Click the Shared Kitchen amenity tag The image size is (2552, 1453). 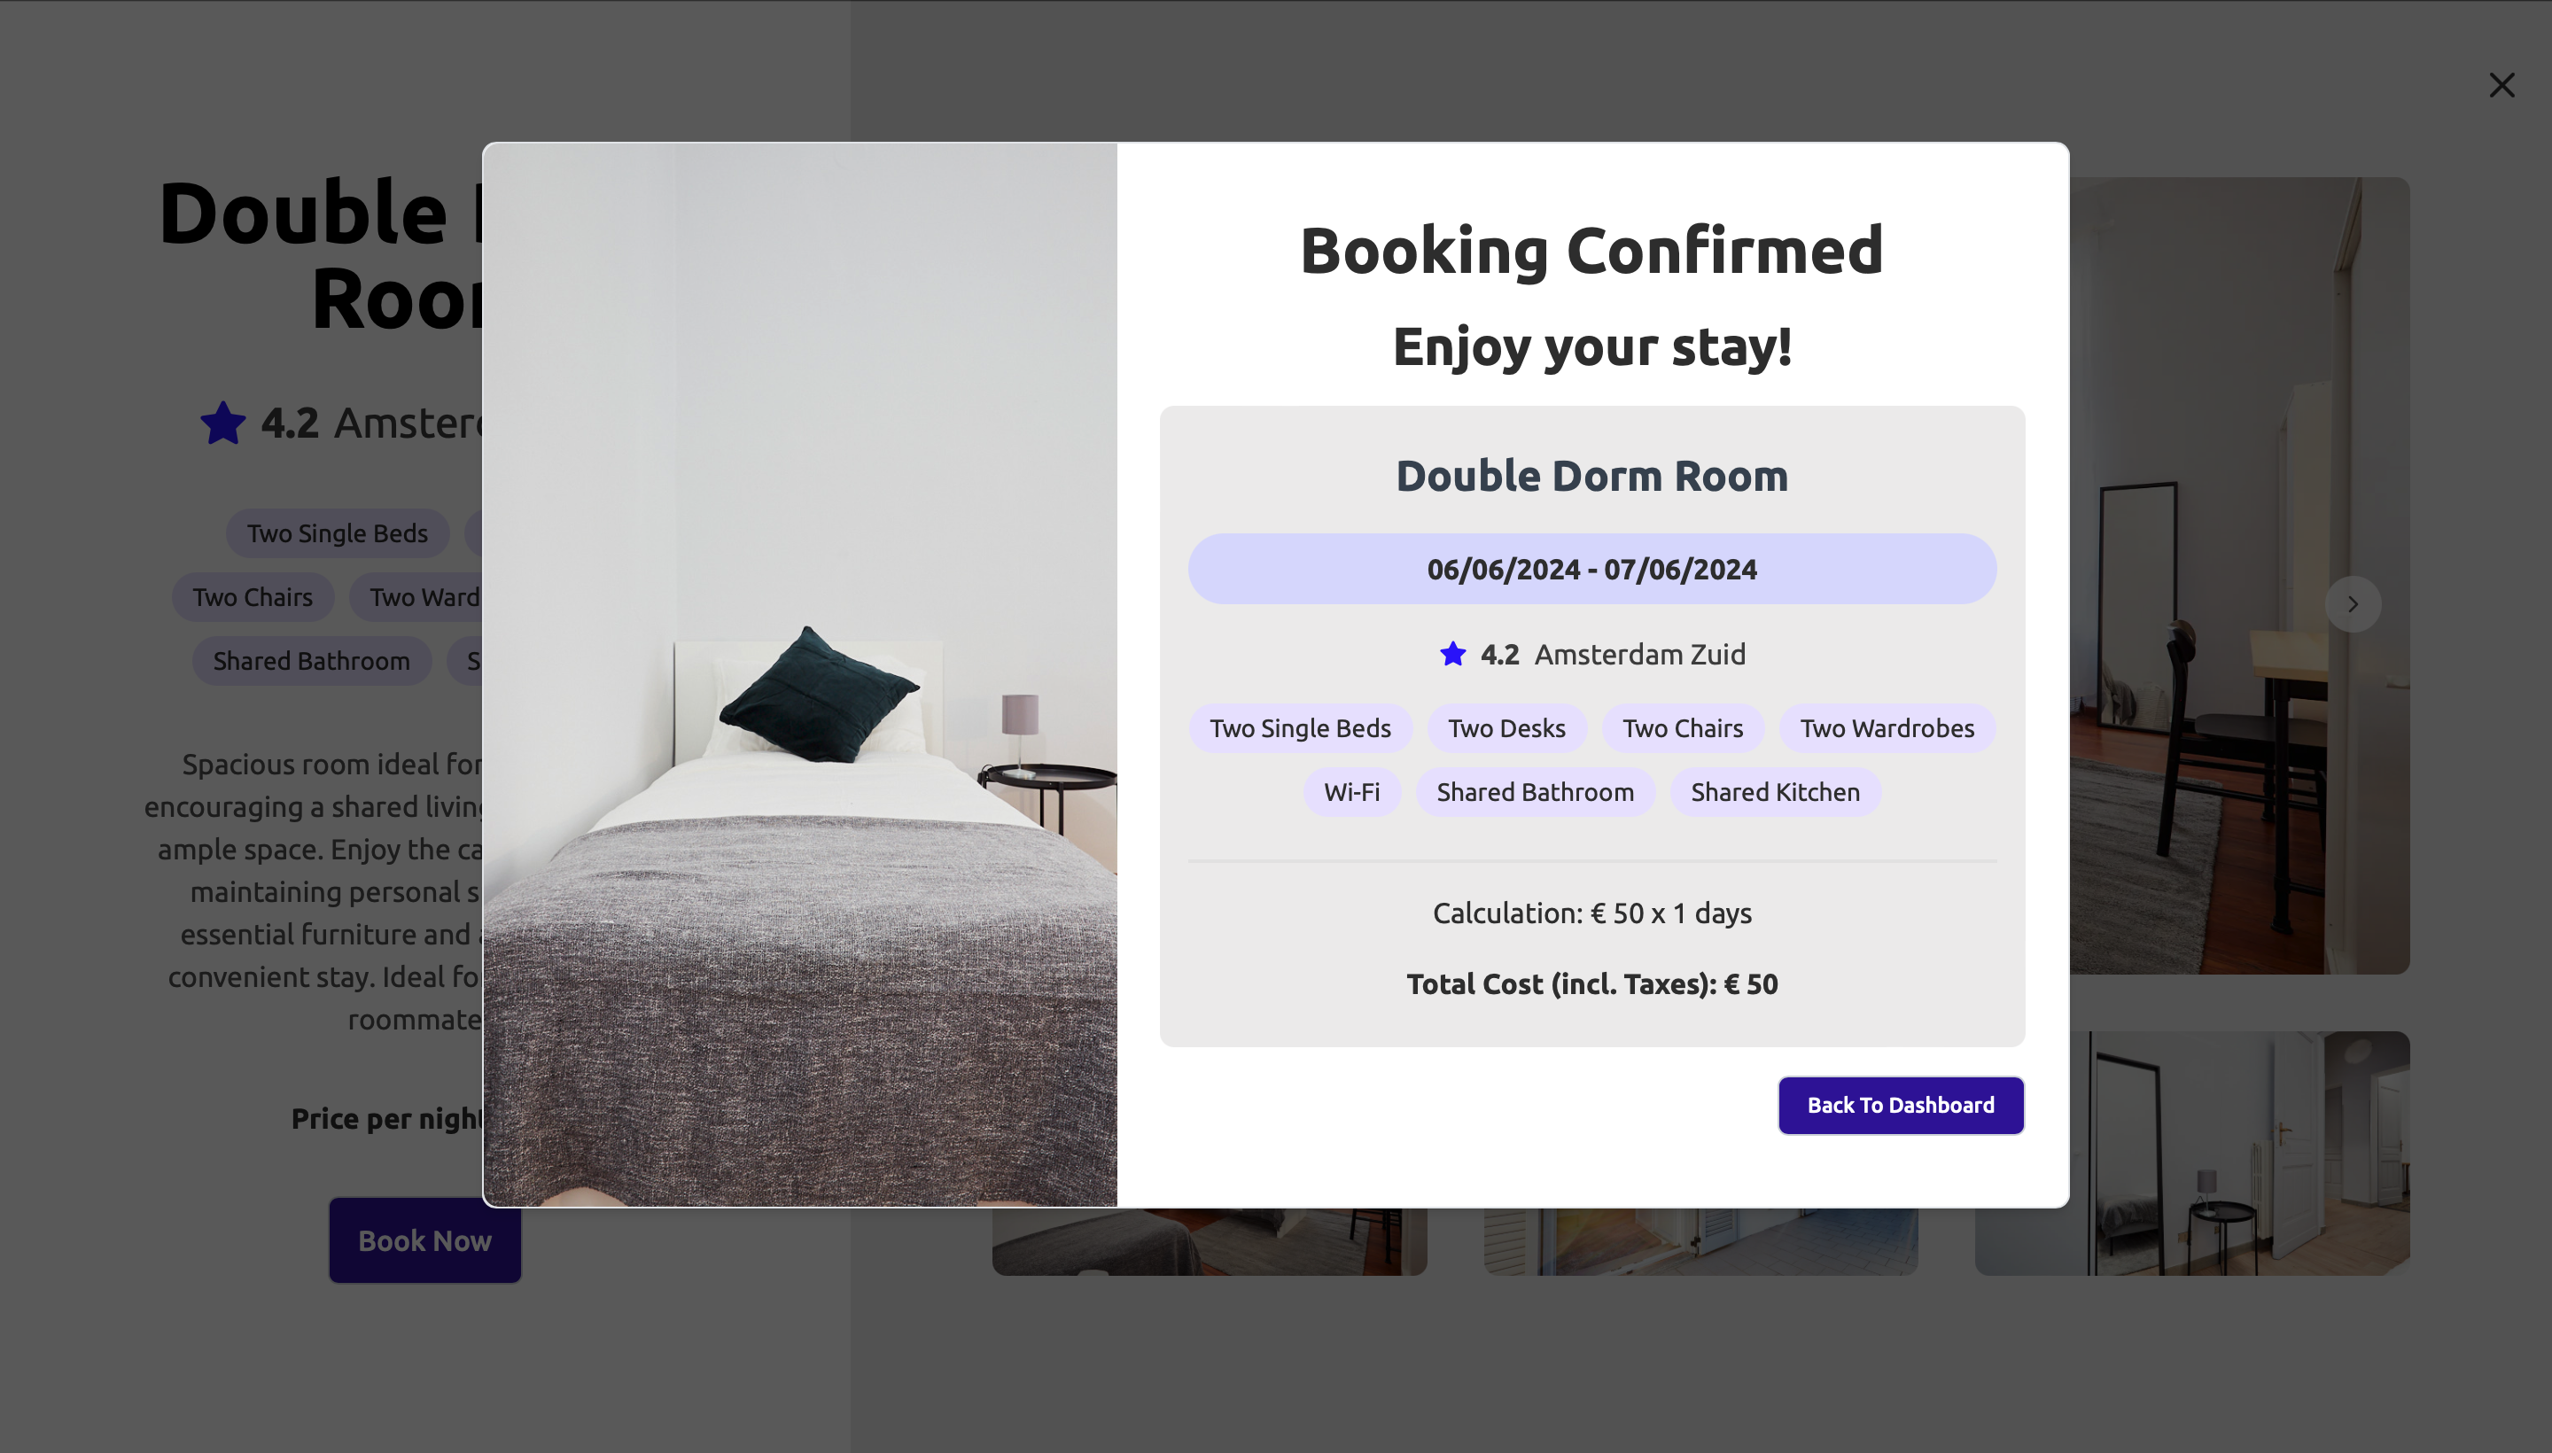(1775, 792)
